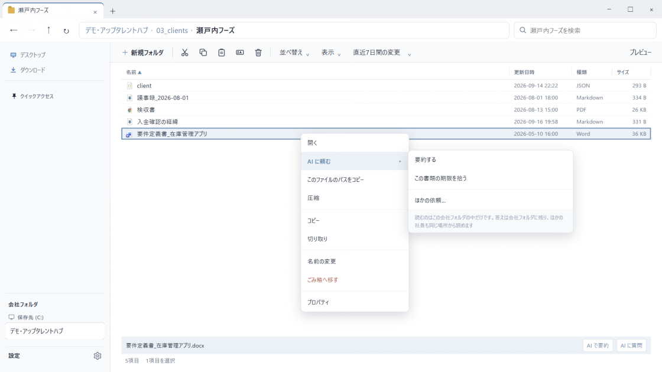Click the pin icon beside クイックアクセス

[x=14, y=96]
